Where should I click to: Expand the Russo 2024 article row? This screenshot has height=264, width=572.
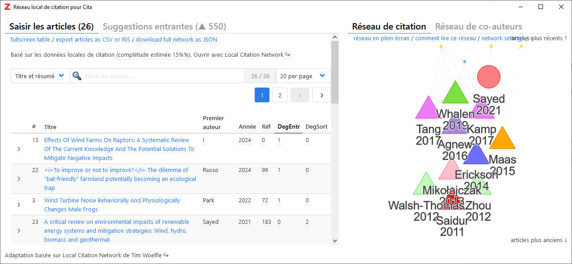tap(19, 179)
